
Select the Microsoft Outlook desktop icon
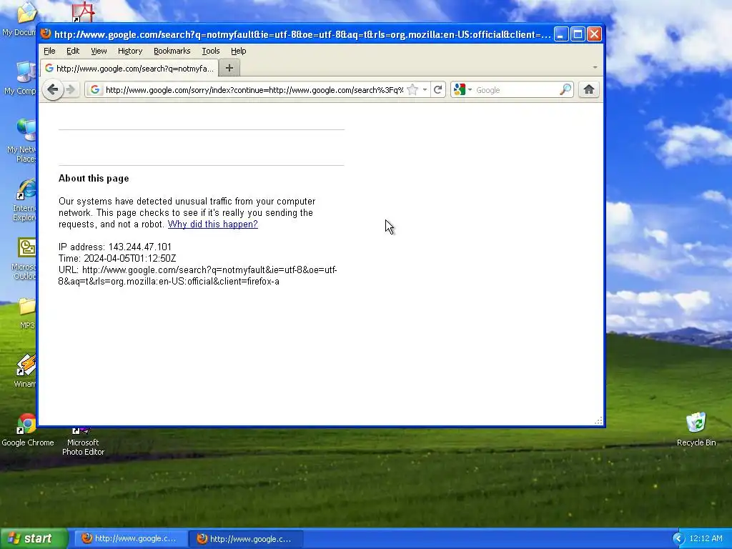(25, 259)
